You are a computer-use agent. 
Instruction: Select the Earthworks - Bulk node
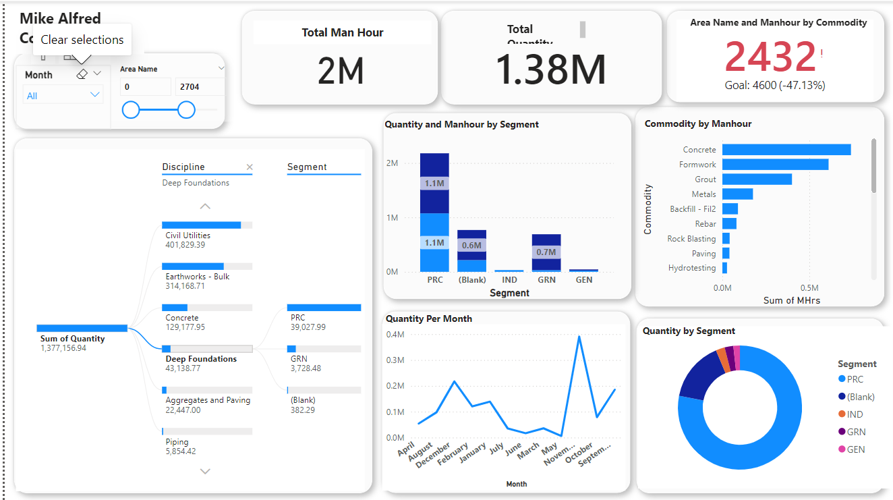207,276
